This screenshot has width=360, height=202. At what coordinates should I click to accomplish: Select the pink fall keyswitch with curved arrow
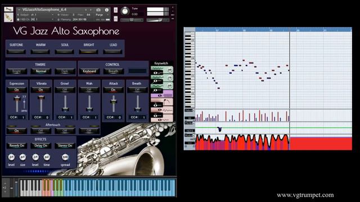[x=162, y=102]
